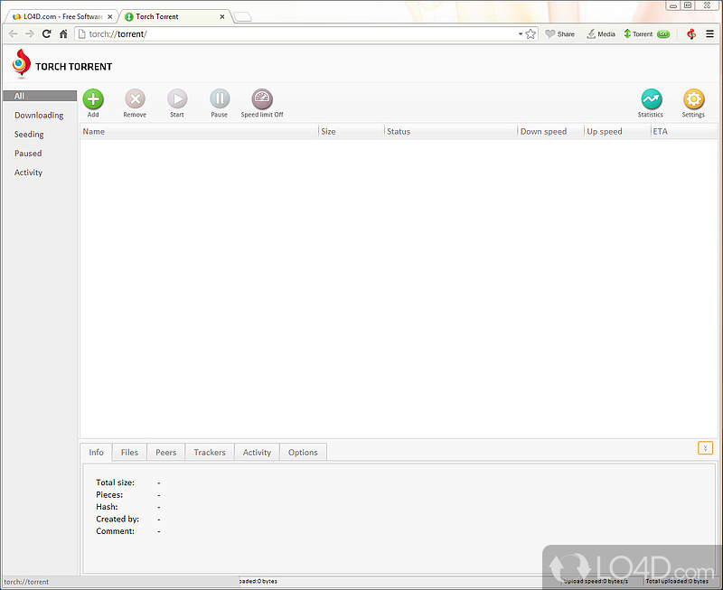
Task: Open a new browser tab
Action: 242,17
